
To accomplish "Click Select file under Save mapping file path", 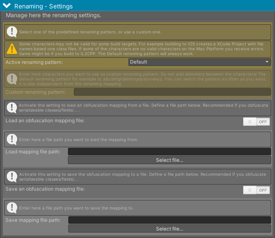I will coord(169,229).
